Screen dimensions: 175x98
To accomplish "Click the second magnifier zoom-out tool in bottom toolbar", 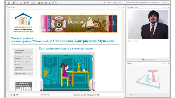I will click(78, 95).
